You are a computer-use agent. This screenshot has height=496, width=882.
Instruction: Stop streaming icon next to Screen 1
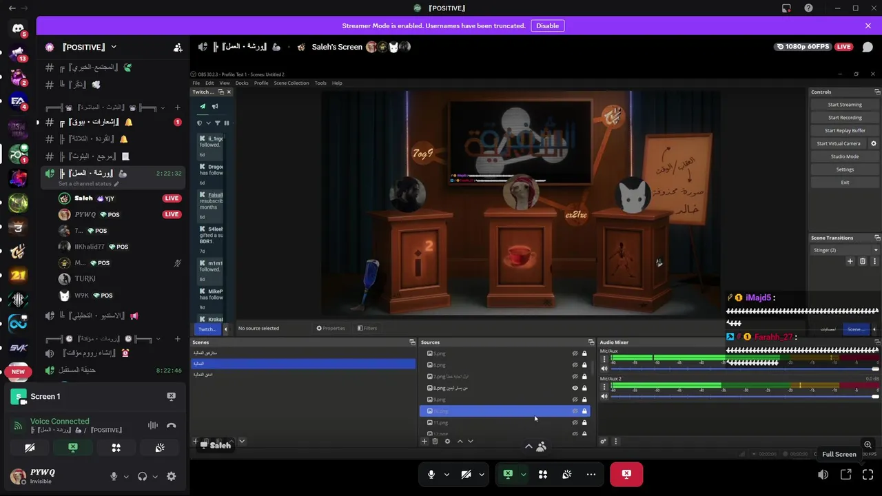[171, 396]
